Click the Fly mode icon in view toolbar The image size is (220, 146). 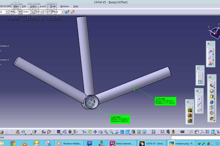(x=84, y=132)
